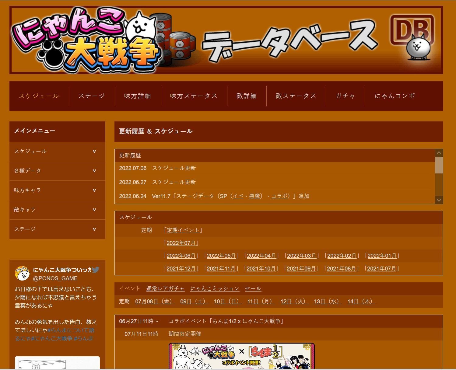Viewport: 456px width, 370px height.
Task: Click the #にゃんこ大戦争 hashtag in the tweet
Action: tap(51, 338)
